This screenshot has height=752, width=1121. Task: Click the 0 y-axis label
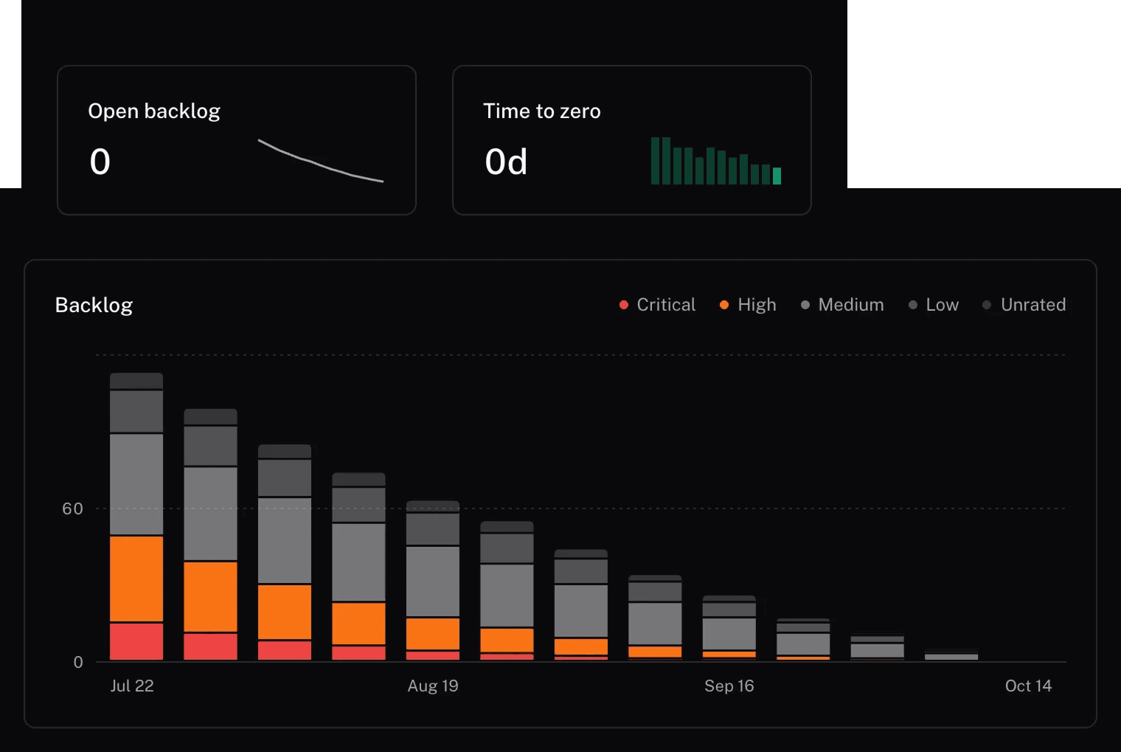coord(78,662)
